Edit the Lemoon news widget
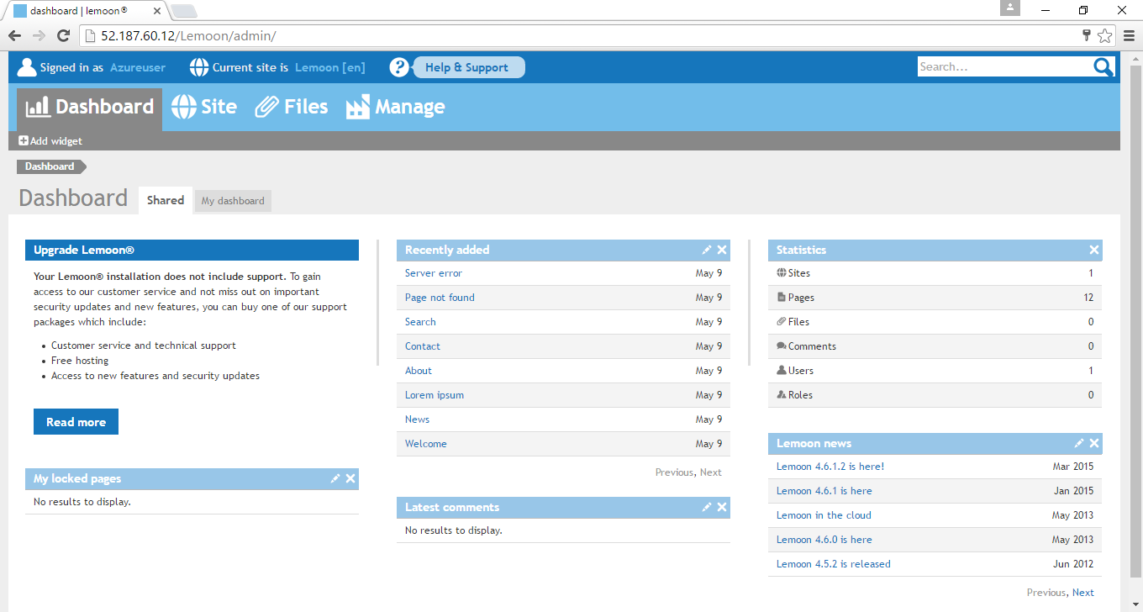 pyautogui.click(x=1078, y=443)
